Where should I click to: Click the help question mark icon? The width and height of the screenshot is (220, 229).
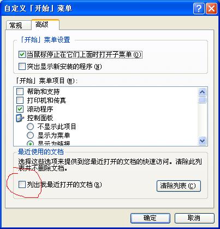pos(199,8)
